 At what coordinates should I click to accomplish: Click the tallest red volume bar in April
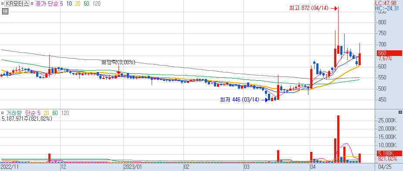click(338, 139)
